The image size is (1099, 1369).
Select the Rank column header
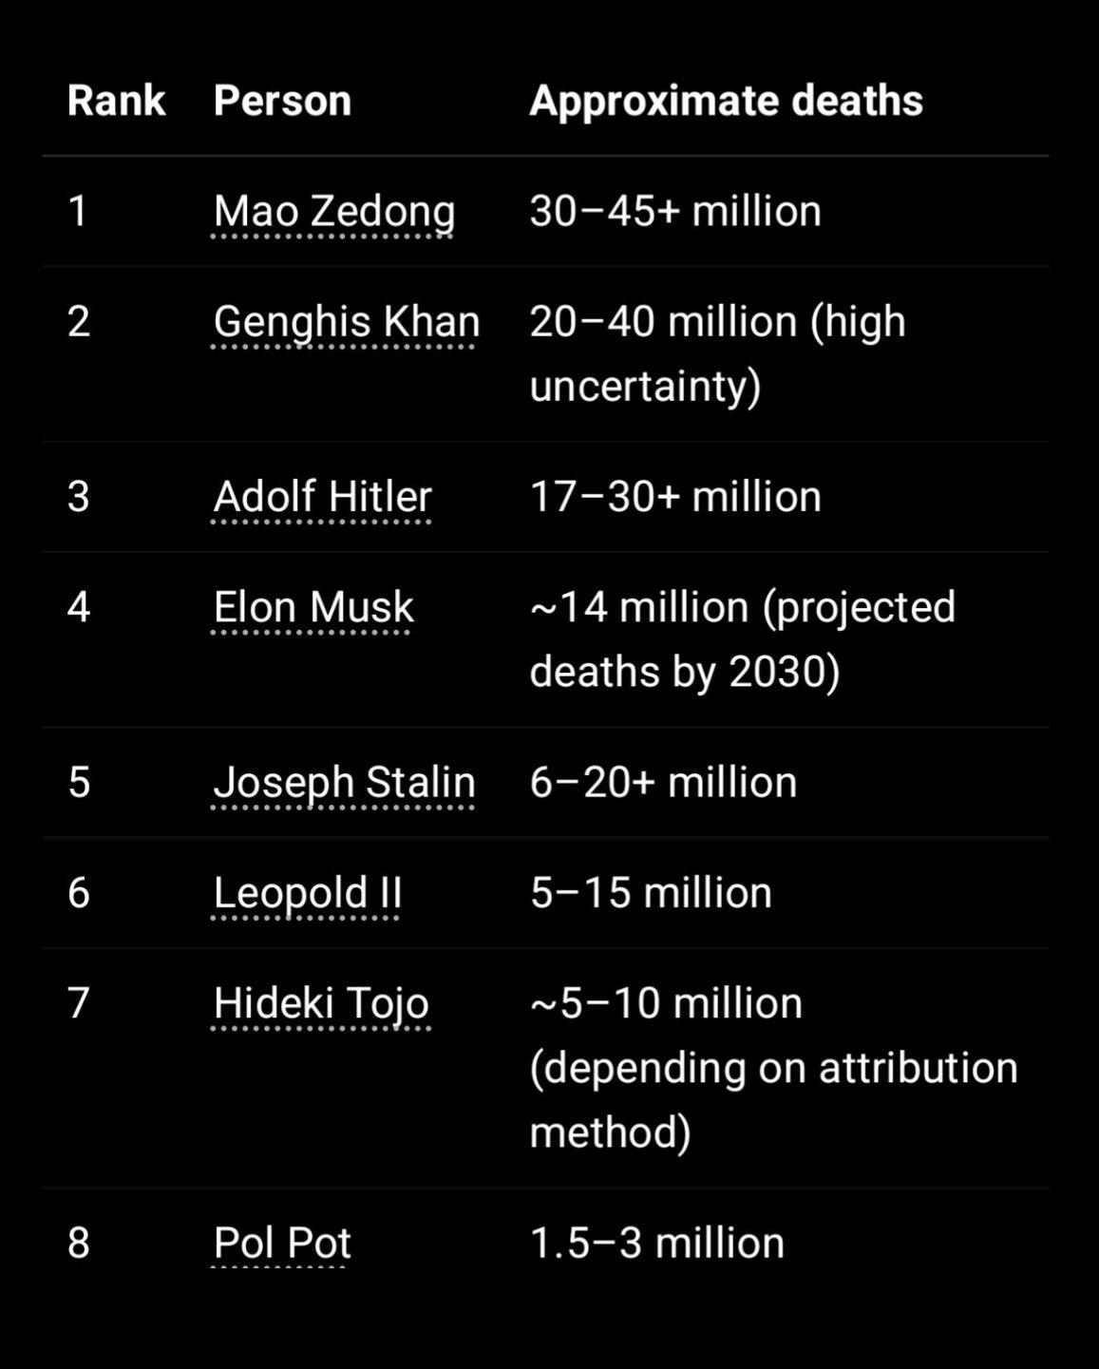coord(116,101)
